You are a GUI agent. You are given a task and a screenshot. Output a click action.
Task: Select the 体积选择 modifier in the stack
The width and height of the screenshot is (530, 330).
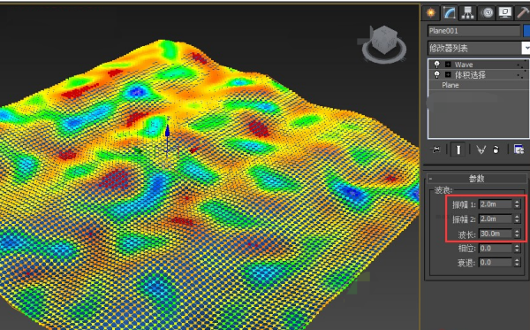coord(470,75)
